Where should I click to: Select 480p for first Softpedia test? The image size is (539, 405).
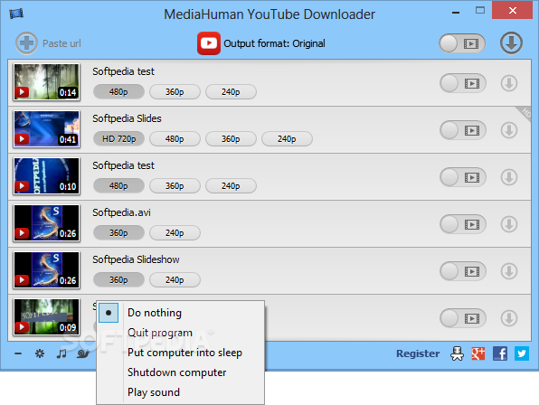(118, 91)
